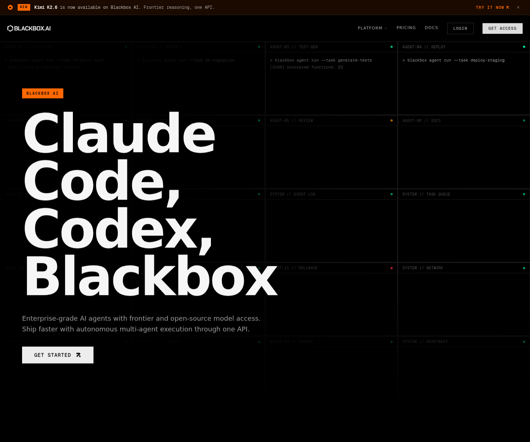530x442 pixels.
Task: Click the red status dot on ROLLBACK panel
Action: (x=392, y=268)
